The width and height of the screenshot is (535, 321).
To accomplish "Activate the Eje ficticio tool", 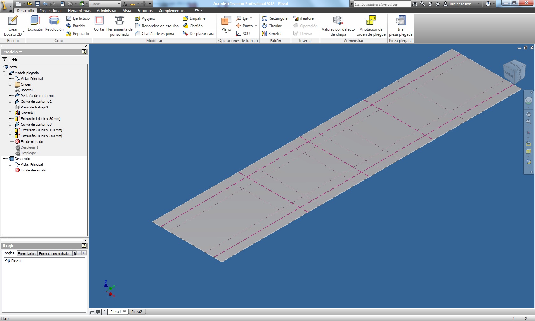I will [78, 18].
